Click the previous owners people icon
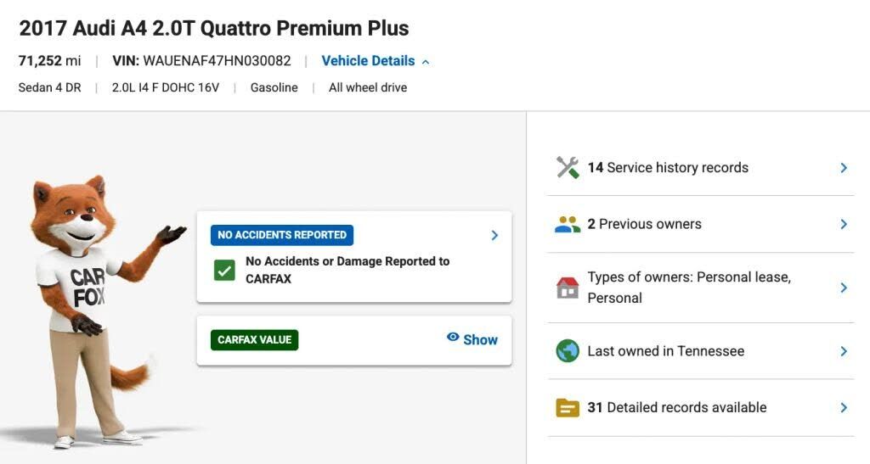870x464 pixels. pos(567,224)
